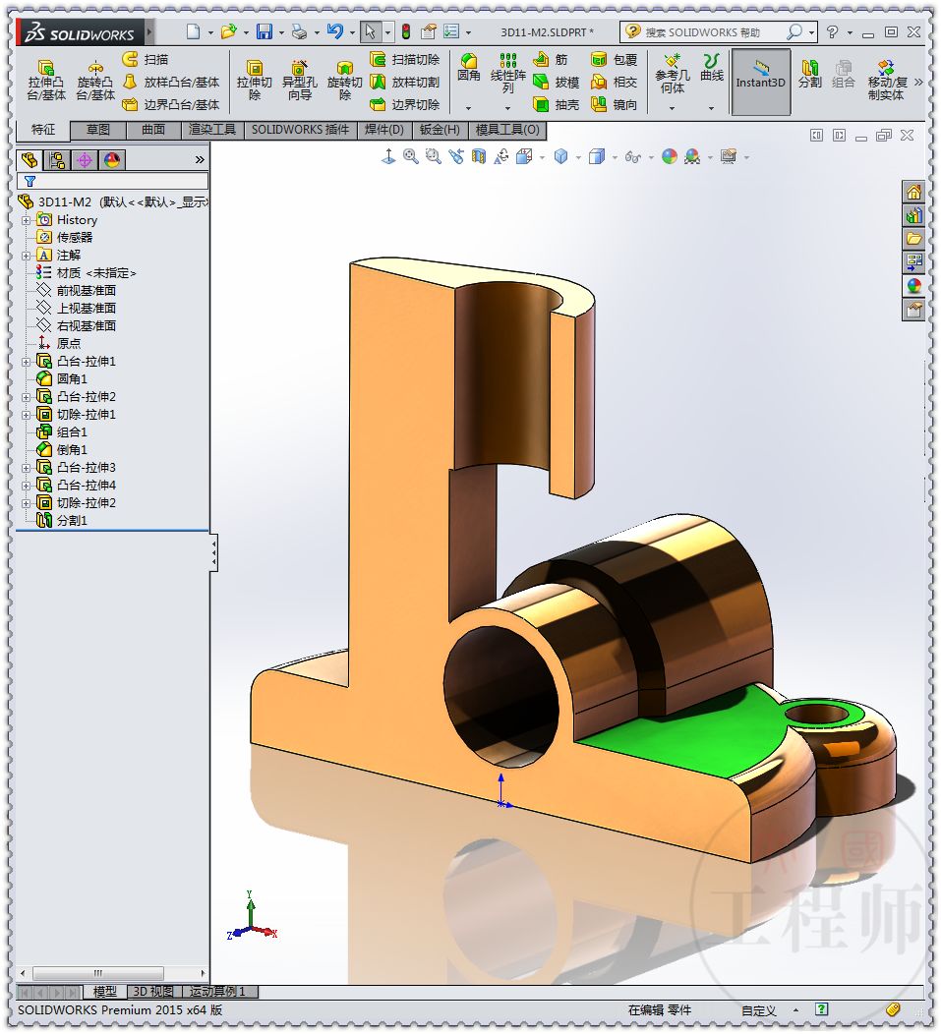941x1034 pixels.
Task: Select the 前视基准面 plane in tree
Action: click(77, 291)
